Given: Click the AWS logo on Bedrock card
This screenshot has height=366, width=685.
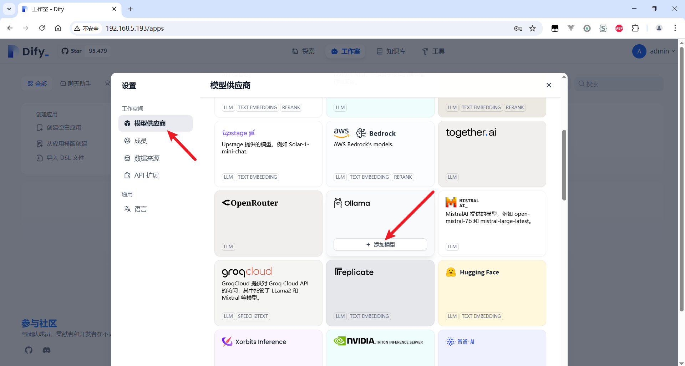Looking at the screenshot, I should [341, 133].
